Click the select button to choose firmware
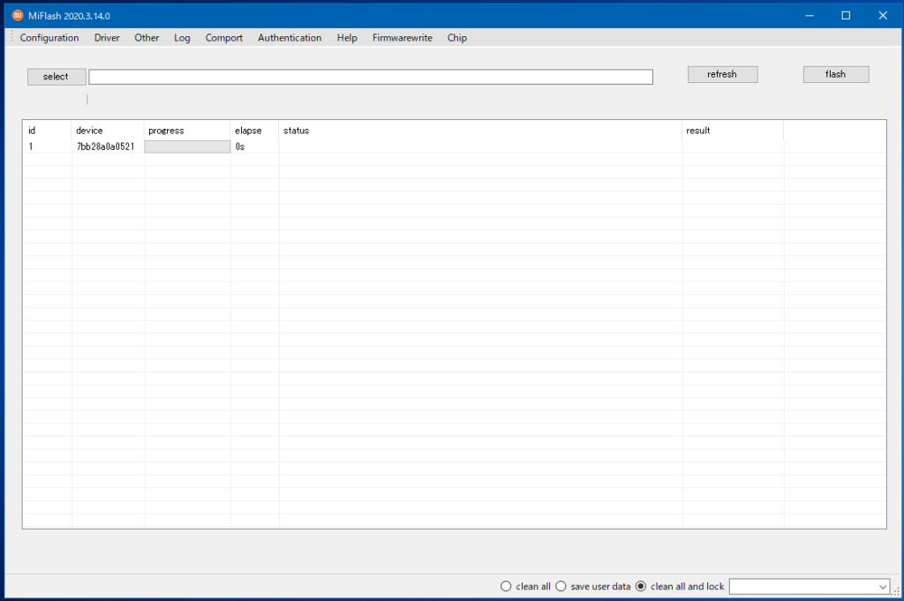 click(56, 76)
